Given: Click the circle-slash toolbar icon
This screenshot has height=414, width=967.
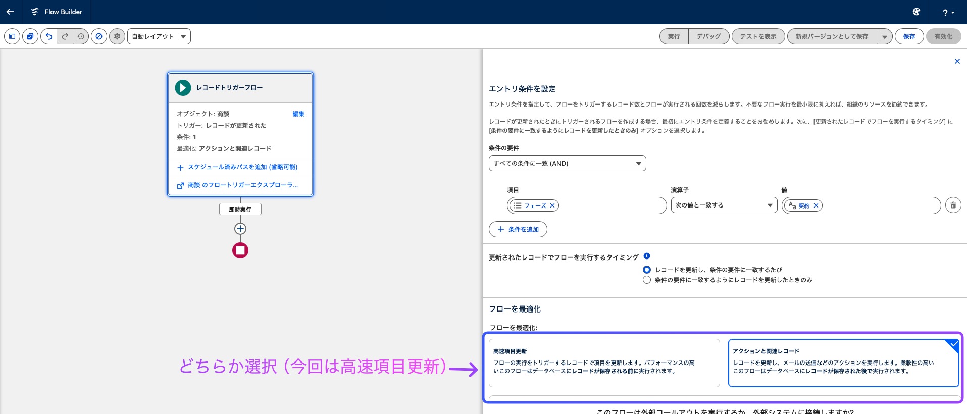Looking at the screenshot, I should [x=99, y=36].
